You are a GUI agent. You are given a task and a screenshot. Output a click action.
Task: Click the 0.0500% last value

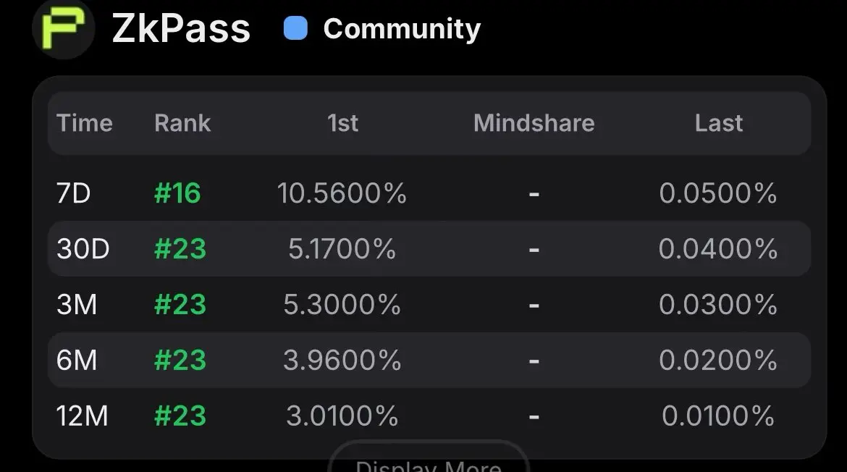[717, 193]
